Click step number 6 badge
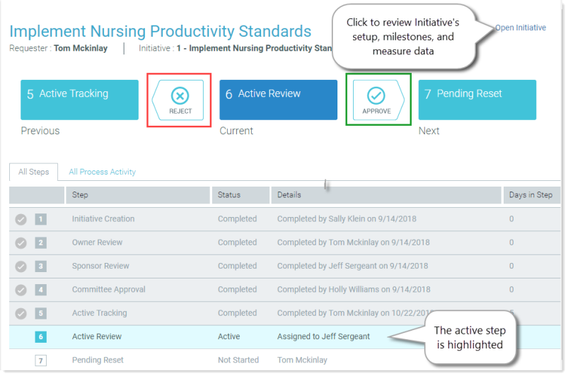The height and width of the screenshot is (376, 568). tap(41, 337)
